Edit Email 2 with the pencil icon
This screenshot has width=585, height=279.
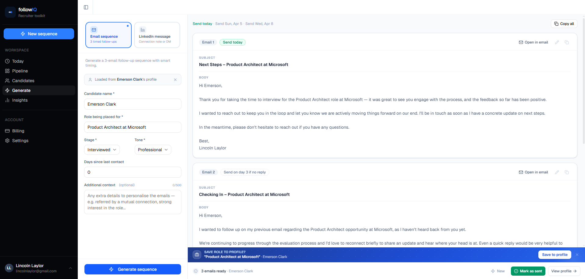point(557,172)
